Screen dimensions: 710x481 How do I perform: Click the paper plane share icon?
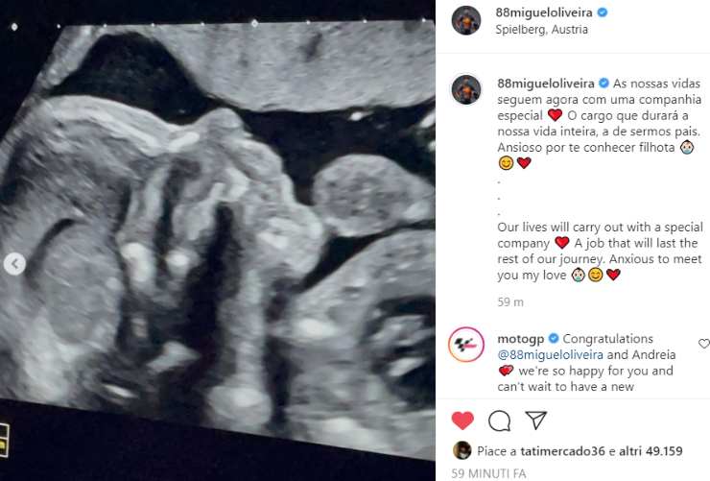pyautogui.click(x=536, y=420)
